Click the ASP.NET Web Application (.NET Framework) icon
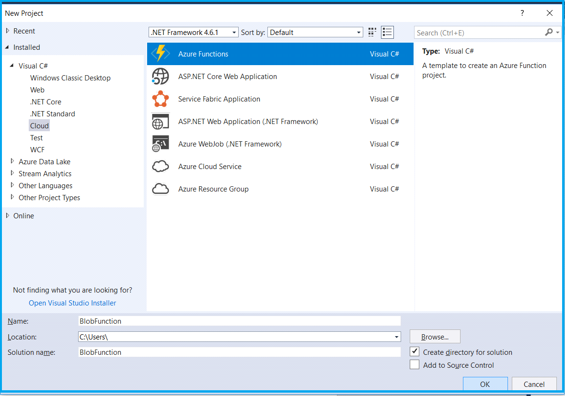 [x=161, y=122]
